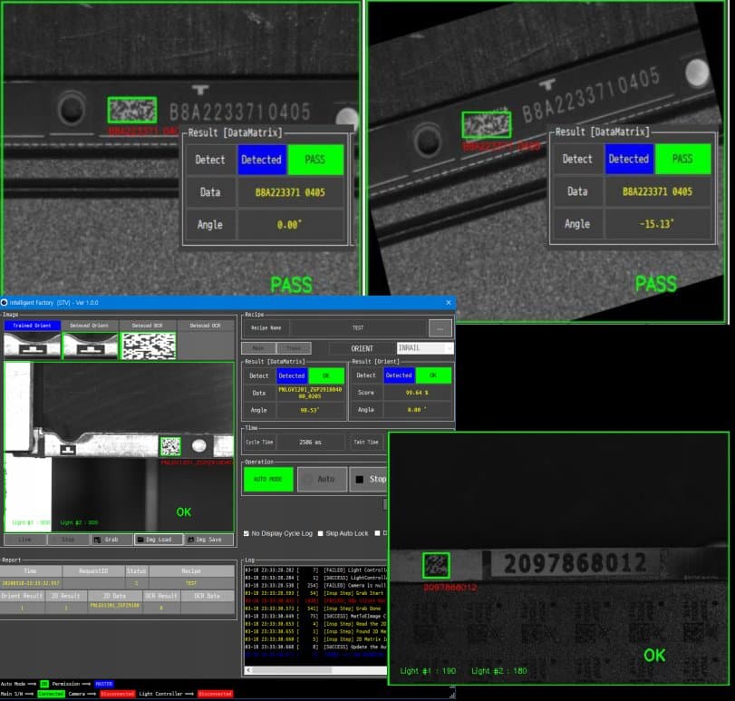This screenshot has height=701, width=735.
Task: Close the Intelligent Factory window
Action: (448, 303)
